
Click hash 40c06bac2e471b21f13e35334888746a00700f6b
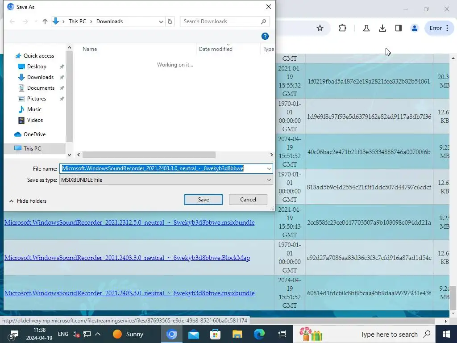pyautogui.click(x=369, y=152)
